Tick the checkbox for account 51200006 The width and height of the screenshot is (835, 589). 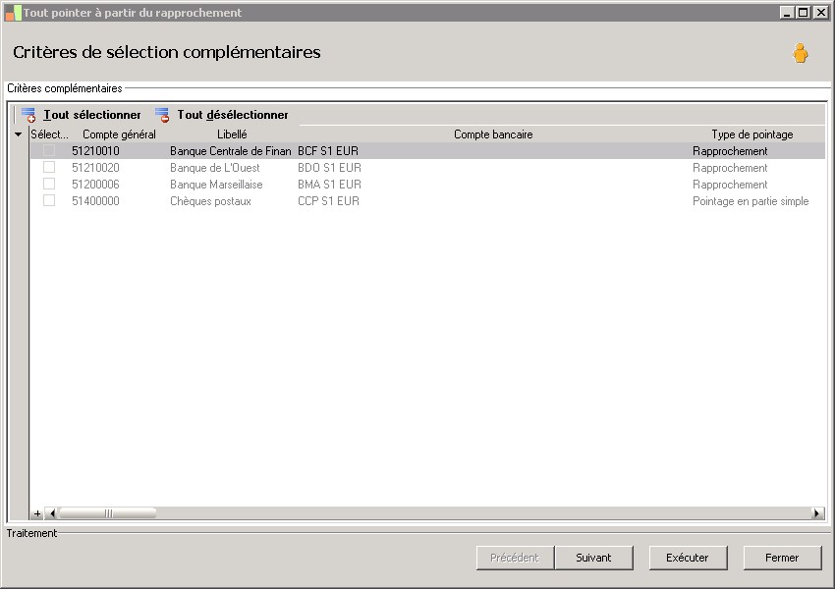tap(49, 184)
